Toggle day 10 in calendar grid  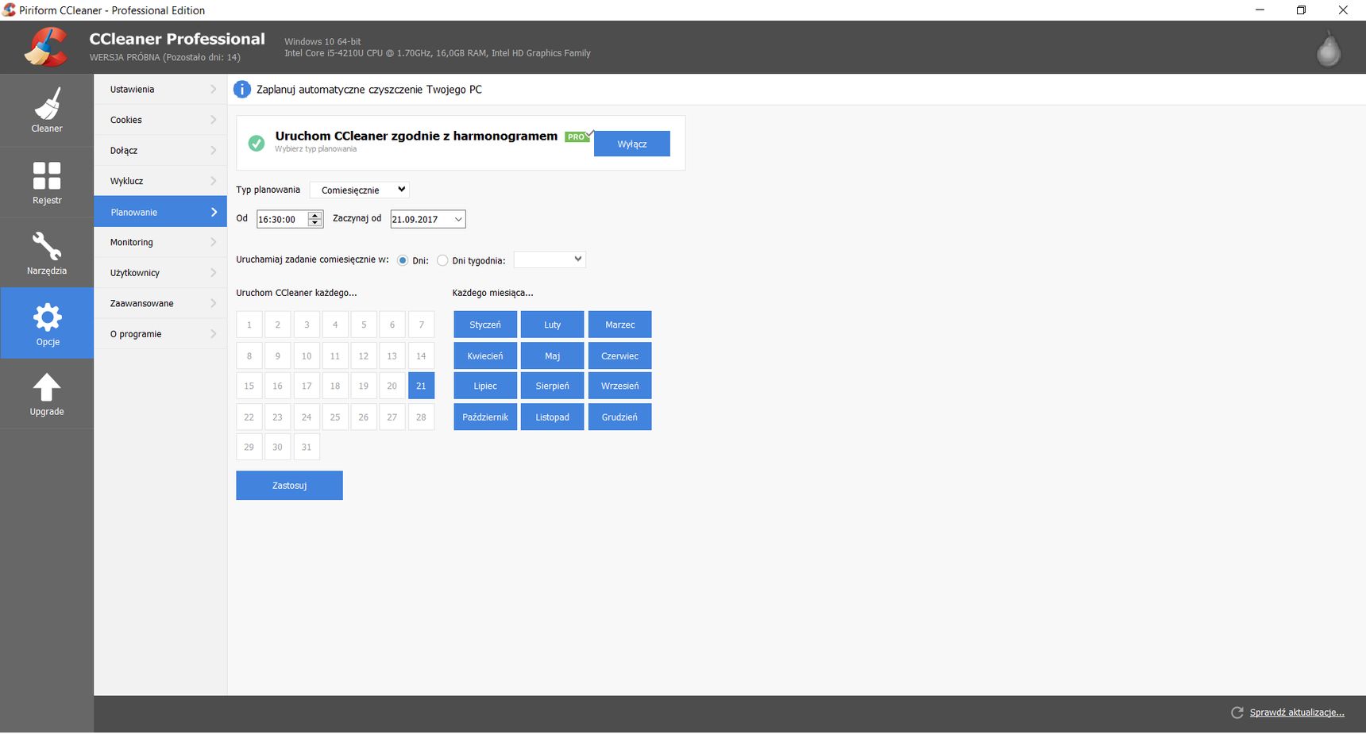click(307, 355)
